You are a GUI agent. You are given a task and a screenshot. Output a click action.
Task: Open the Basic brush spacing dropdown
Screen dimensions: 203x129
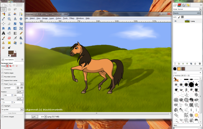[x=187, y=125]
